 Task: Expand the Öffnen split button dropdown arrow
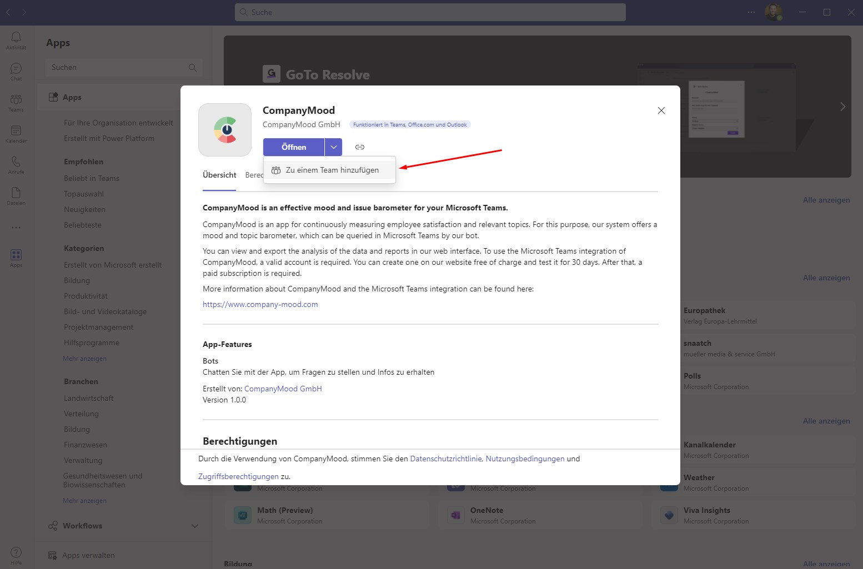point(333,147)
